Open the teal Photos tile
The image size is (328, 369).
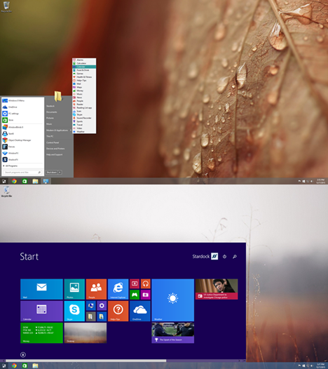click(x=74, y=289)
